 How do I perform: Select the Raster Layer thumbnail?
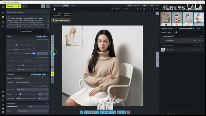pyautogui.click(x=163, y=50)
